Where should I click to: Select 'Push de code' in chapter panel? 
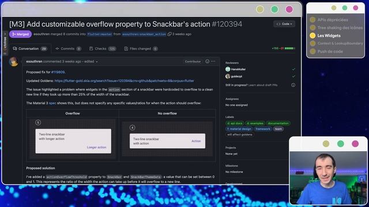[x=330, y=51]
